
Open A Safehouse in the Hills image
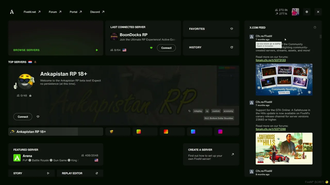pyautogui.click(x=284, y=149)
